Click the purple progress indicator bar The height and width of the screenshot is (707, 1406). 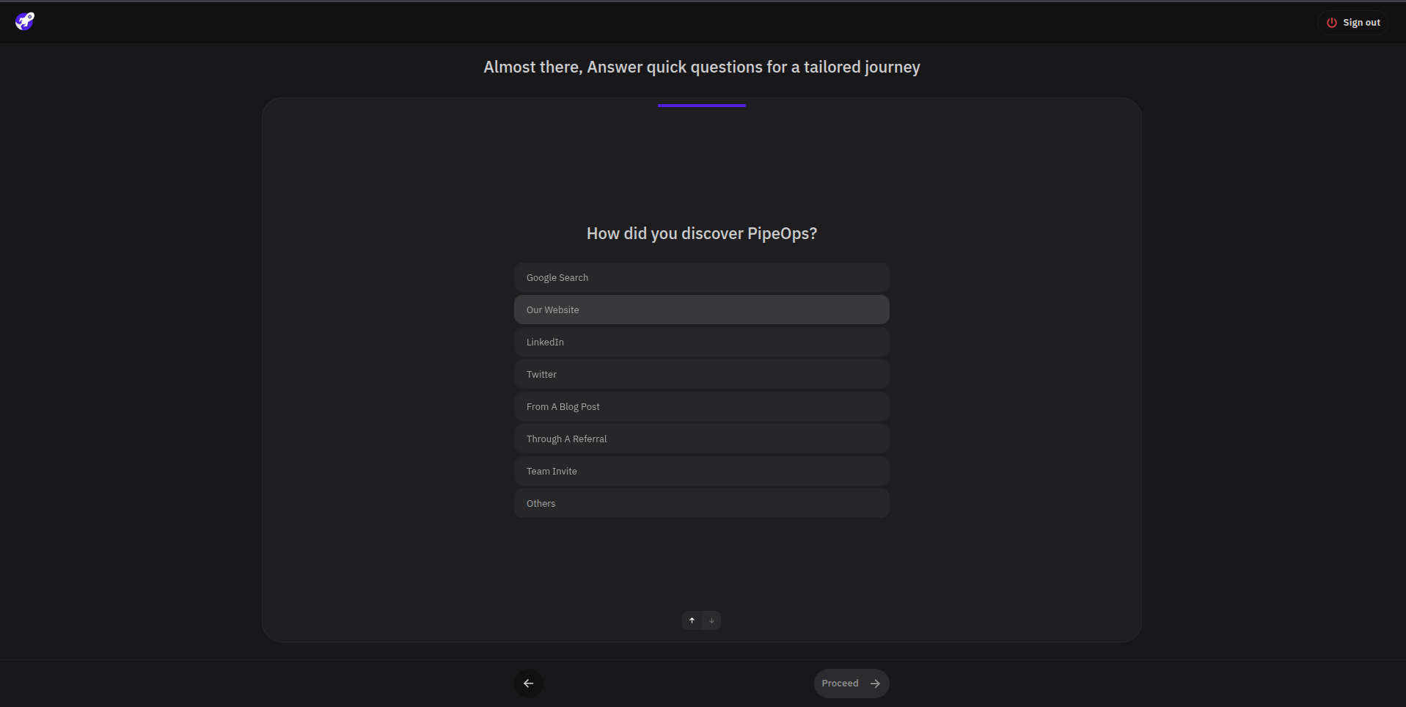click(x=702, y=106)
